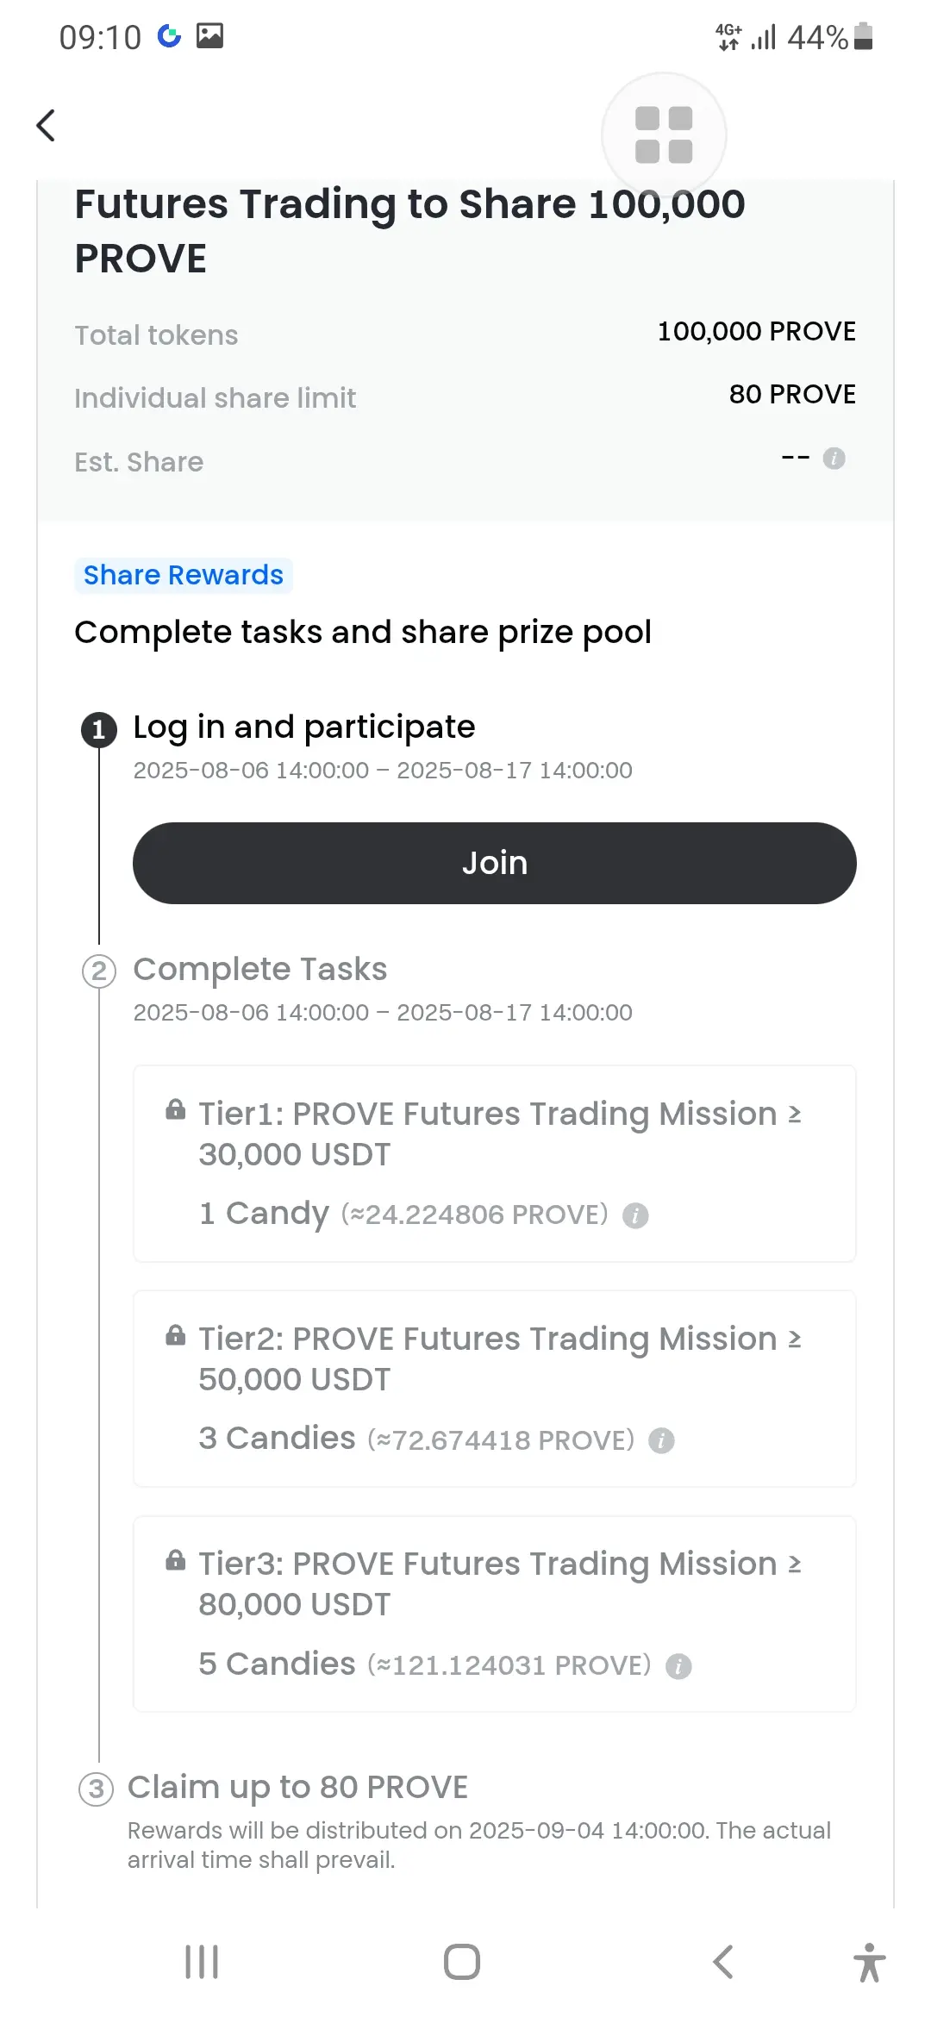Open Tier3 80,000 USDT mission card
931x2017 pixels.
495,1614
